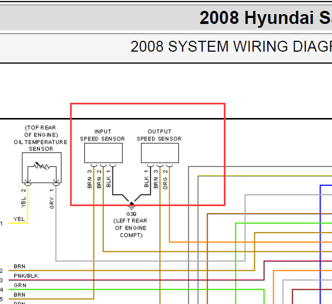Screen dimensions: 332x304
Task: Click the "YEL" label at pin 1
Action: coord(19,219)
